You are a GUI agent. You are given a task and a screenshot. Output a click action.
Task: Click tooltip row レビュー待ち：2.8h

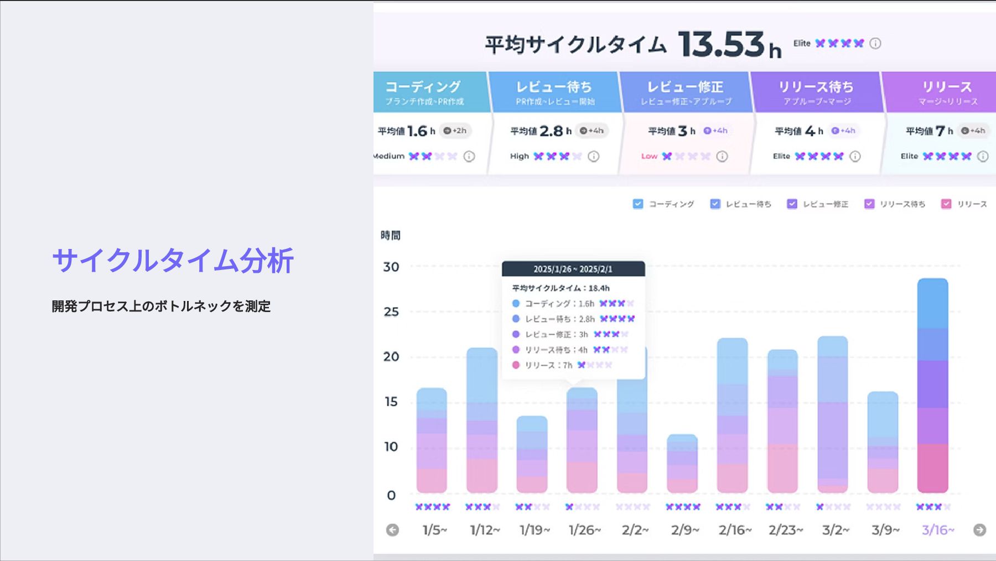(x=573, y=319)
